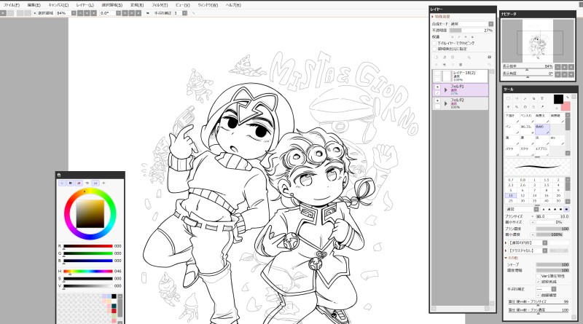The image size is (583, 324).
Task: Open the ヘルプ(H) menu
Action: point(233,5)
